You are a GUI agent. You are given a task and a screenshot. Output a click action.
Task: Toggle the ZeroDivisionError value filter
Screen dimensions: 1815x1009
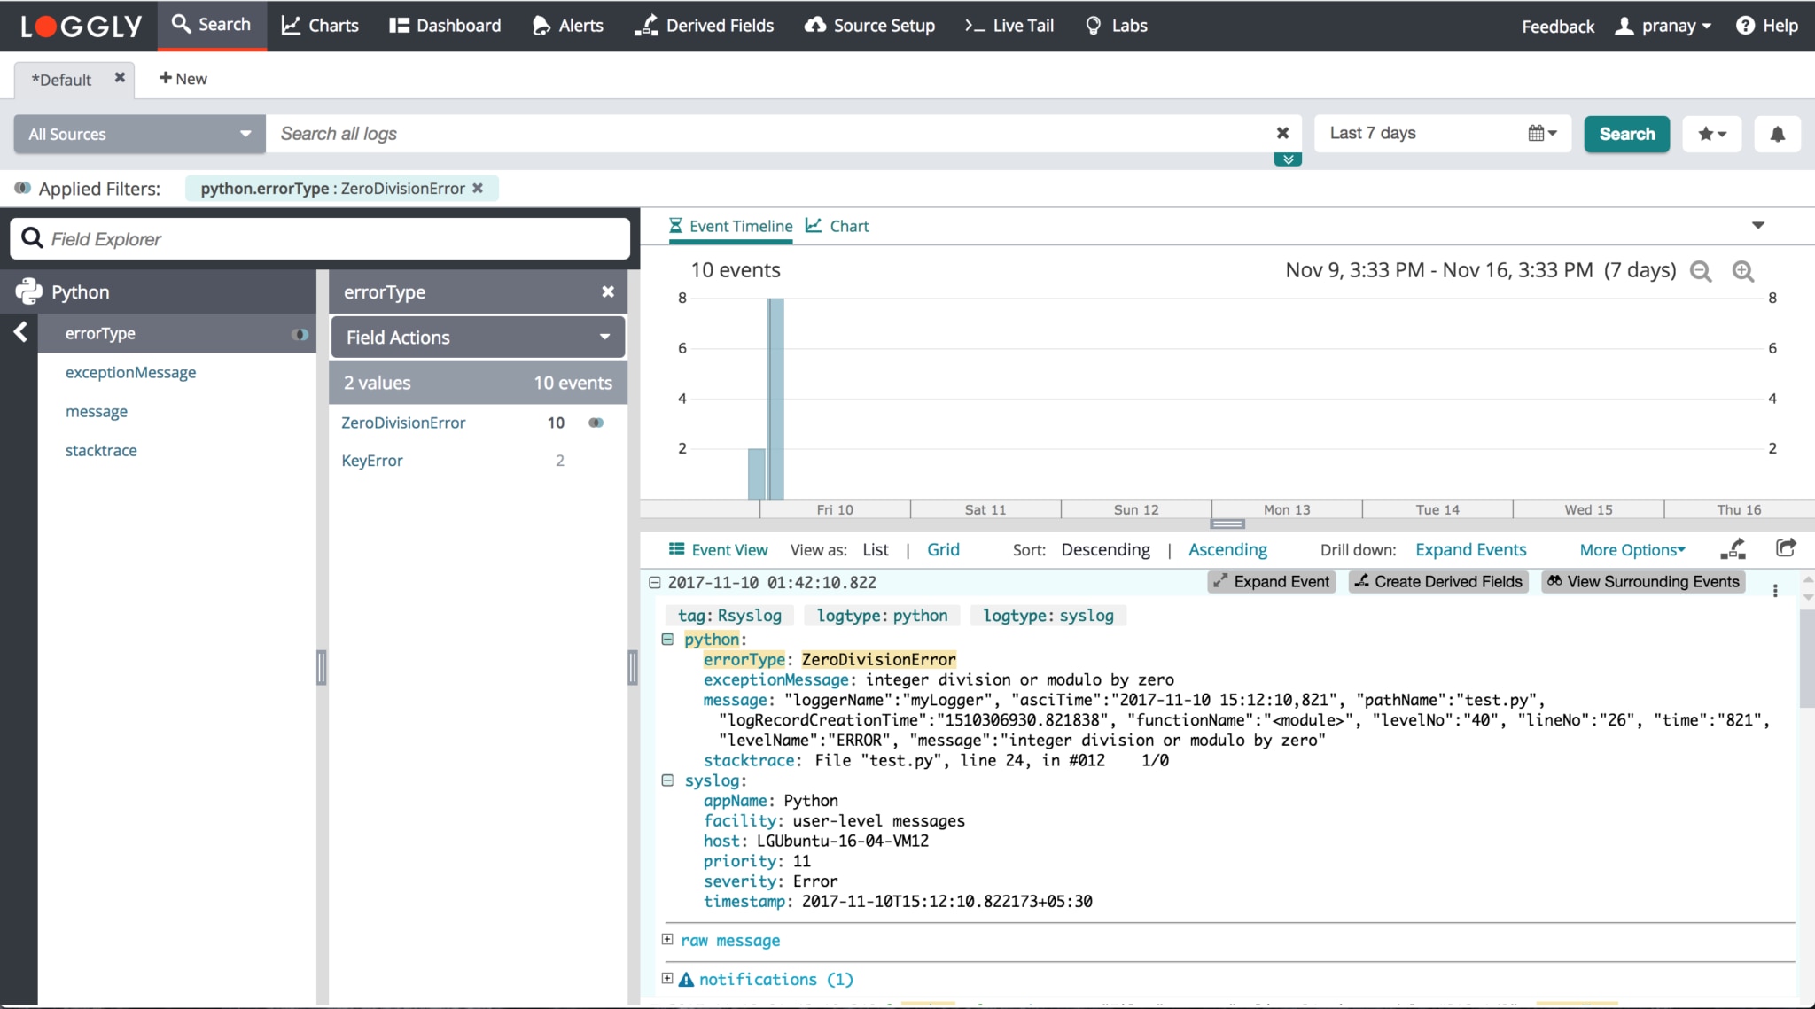coord(596,423)
